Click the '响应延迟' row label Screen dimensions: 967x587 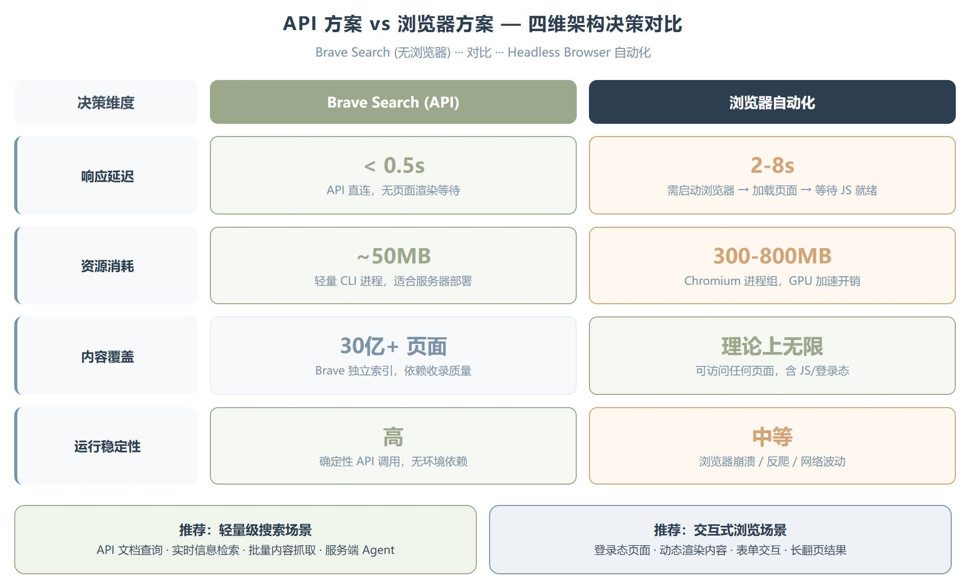click(x=106, y=175)
